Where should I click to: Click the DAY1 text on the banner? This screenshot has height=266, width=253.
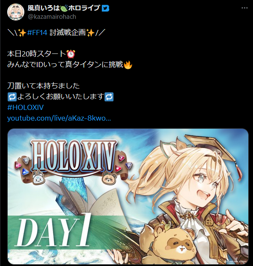[x=52, y=230]
